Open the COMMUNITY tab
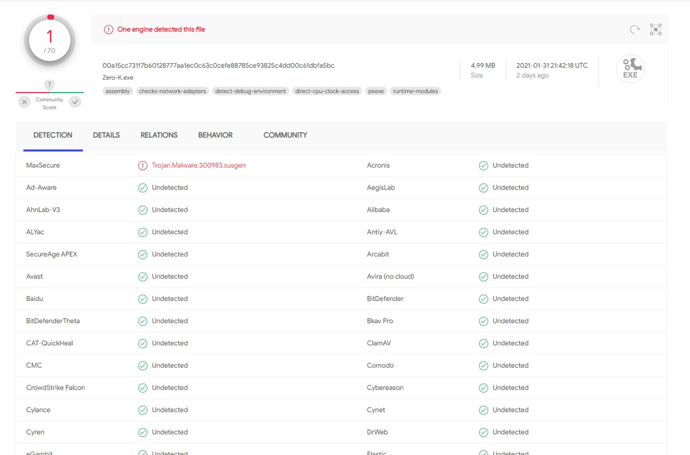Image resolution: width=690 pixels, height=455 pixels. (285, 135)
